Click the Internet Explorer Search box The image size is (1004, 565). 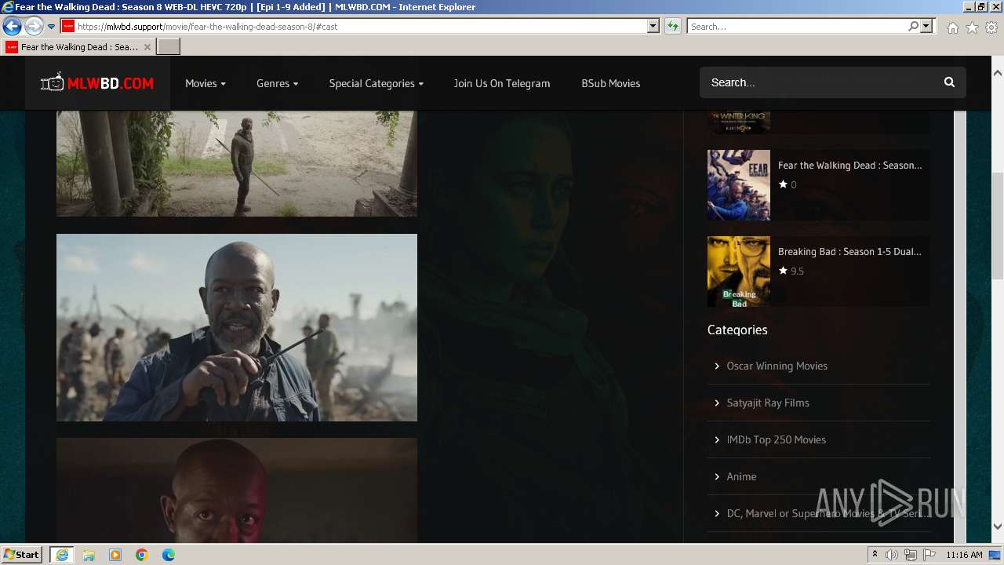[796, 27]
